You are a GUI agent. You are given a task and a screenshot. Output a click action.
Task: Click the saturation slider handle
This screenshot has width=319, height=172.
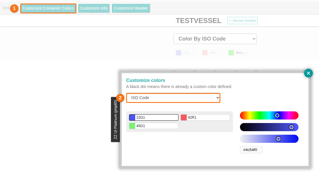[278, 139]
